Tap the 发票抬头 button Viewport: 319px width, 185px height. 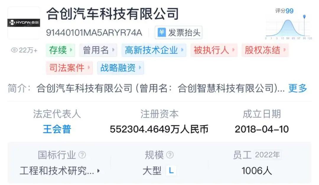tap(178, 32)
